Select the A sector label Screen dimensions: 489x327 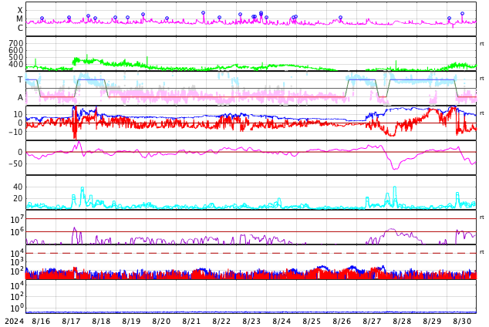(x=20, y=97)
